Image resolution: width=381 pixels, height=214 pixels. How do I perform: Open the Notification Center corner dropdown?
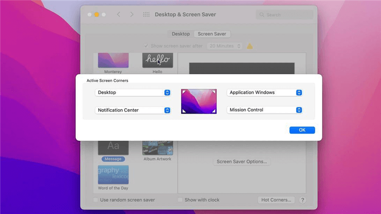coord(133,110)
